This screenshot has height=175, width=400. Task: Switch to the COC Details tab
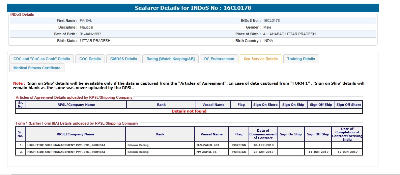[x=90, y=59]
